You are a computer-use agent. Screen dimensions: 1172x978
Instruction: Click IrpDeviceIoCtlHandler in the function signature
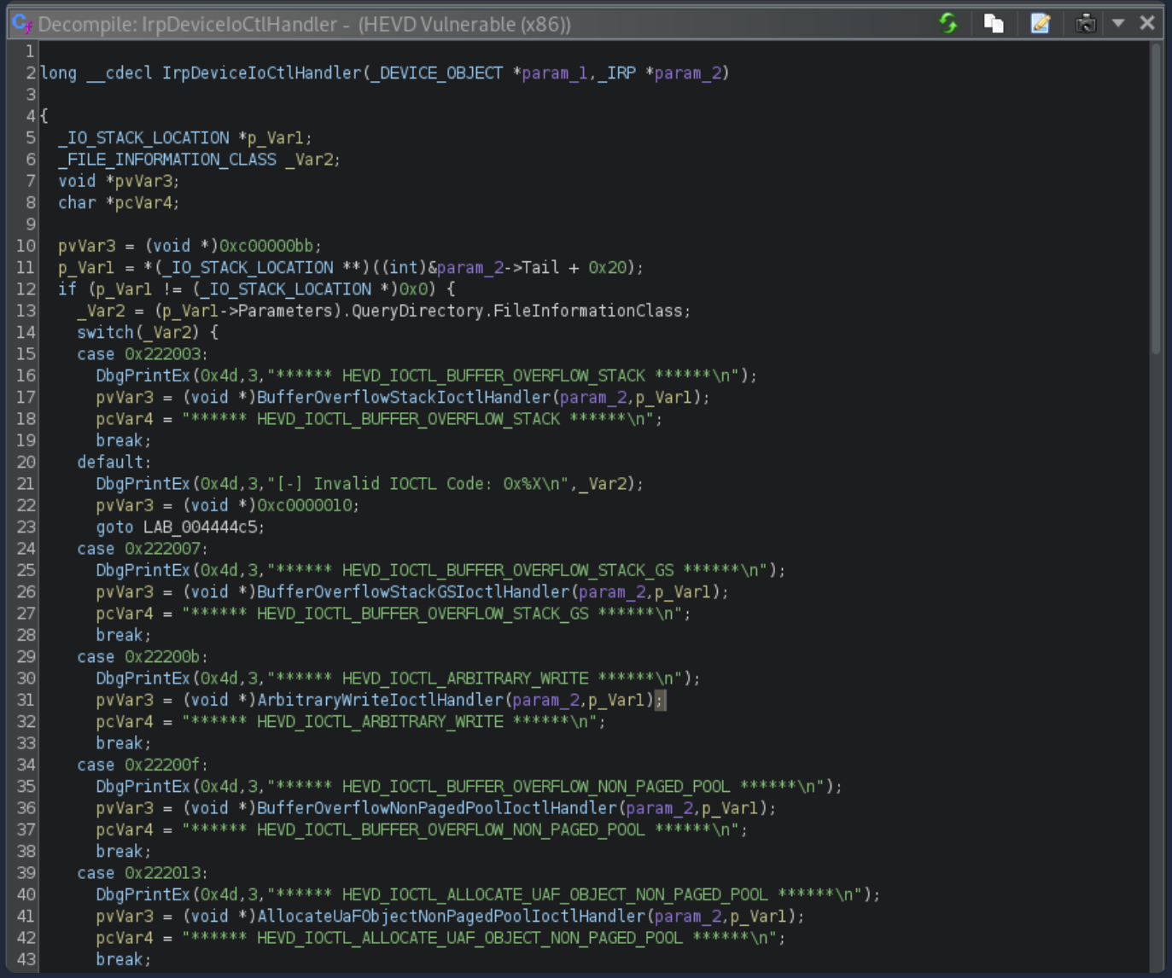(261, 73)
